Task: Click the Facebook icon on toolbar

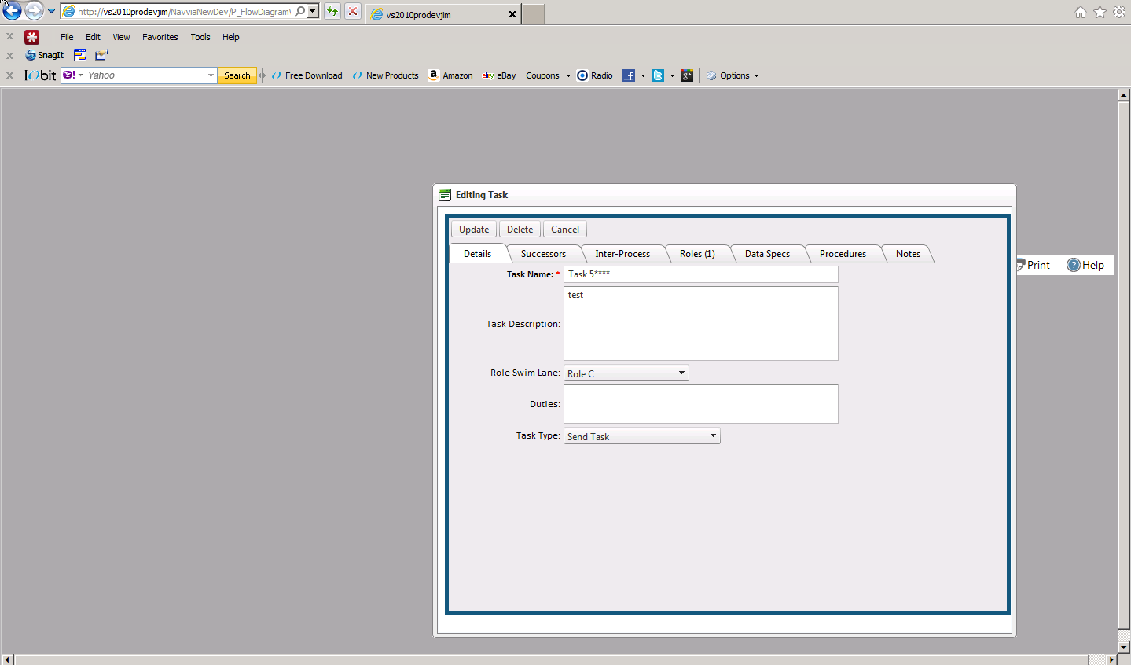Action: [x=629, y=75]
